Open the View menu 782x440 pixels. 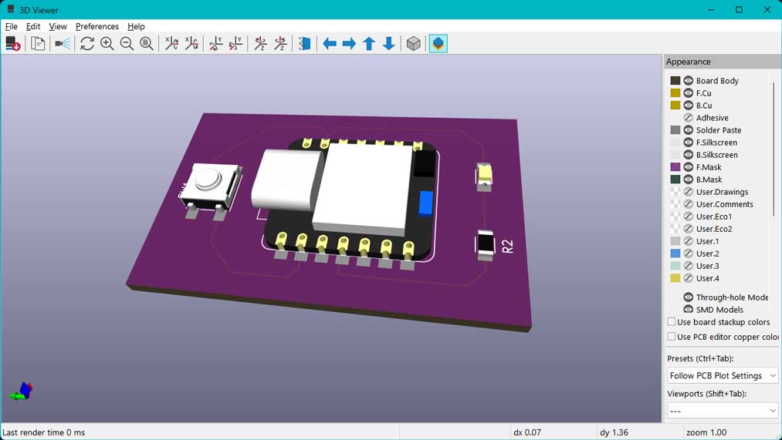58,26
